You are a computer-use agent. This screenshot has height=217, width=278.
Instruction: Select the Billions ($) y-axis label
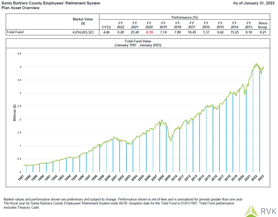(15, 113)
